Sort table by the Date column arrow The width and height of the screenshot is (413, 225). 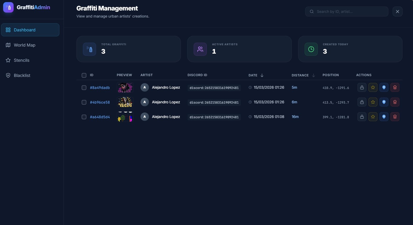click(x=262, y=75)
